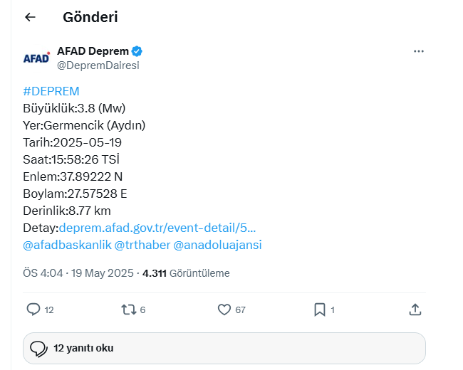Open the deprem.afad.gov.tr event detail link
The width and height of the screenshot is (463, 370).
tap(157, 228)
